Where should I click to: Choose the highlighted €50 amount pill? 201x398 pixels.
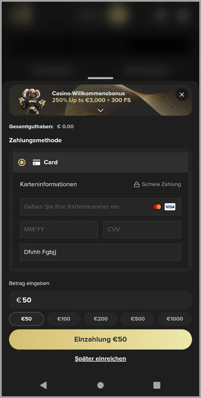click(x=26, y=319)
